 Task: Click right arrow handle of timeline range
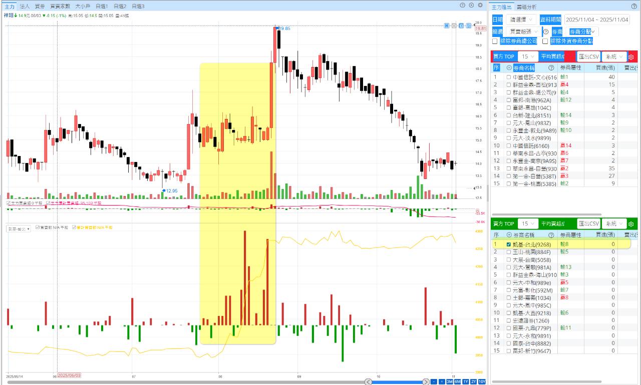425,382
